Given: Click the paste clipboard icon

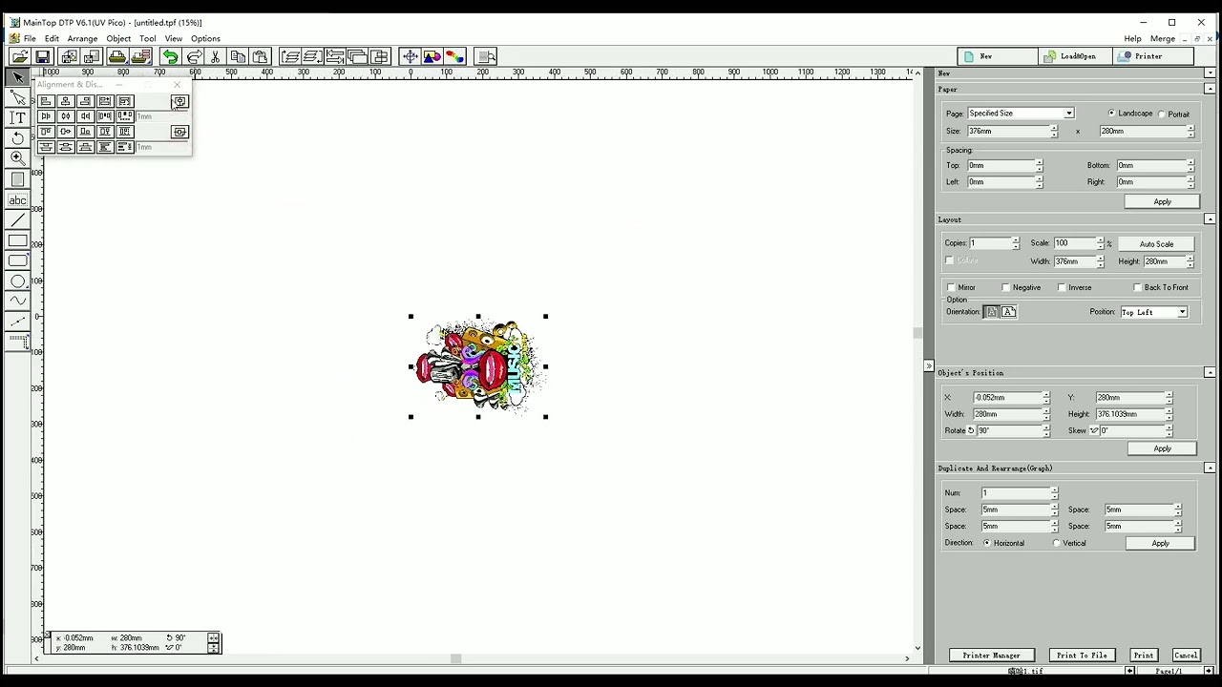Looking at the screenshot, I should [261, 57].
